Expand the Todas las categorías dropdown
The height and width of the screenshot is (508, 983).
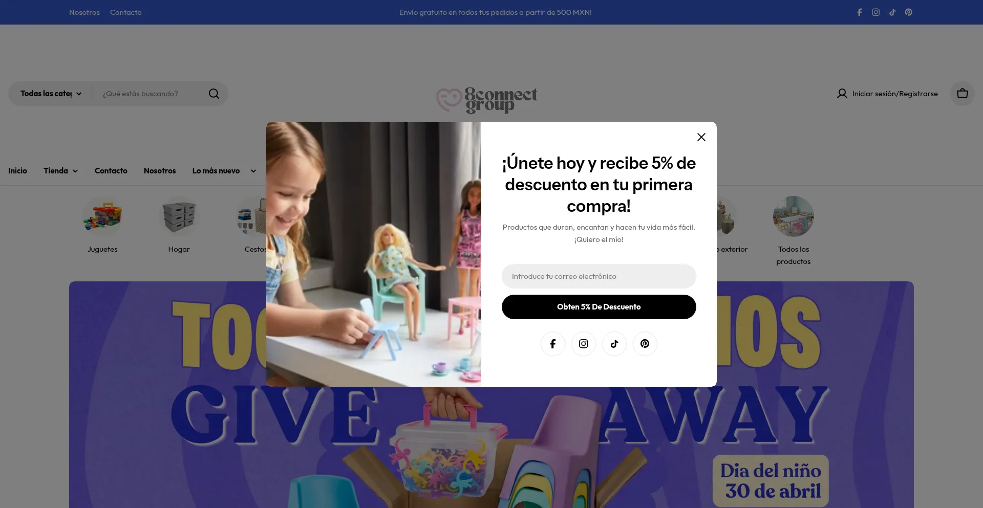tap(51, 94)
